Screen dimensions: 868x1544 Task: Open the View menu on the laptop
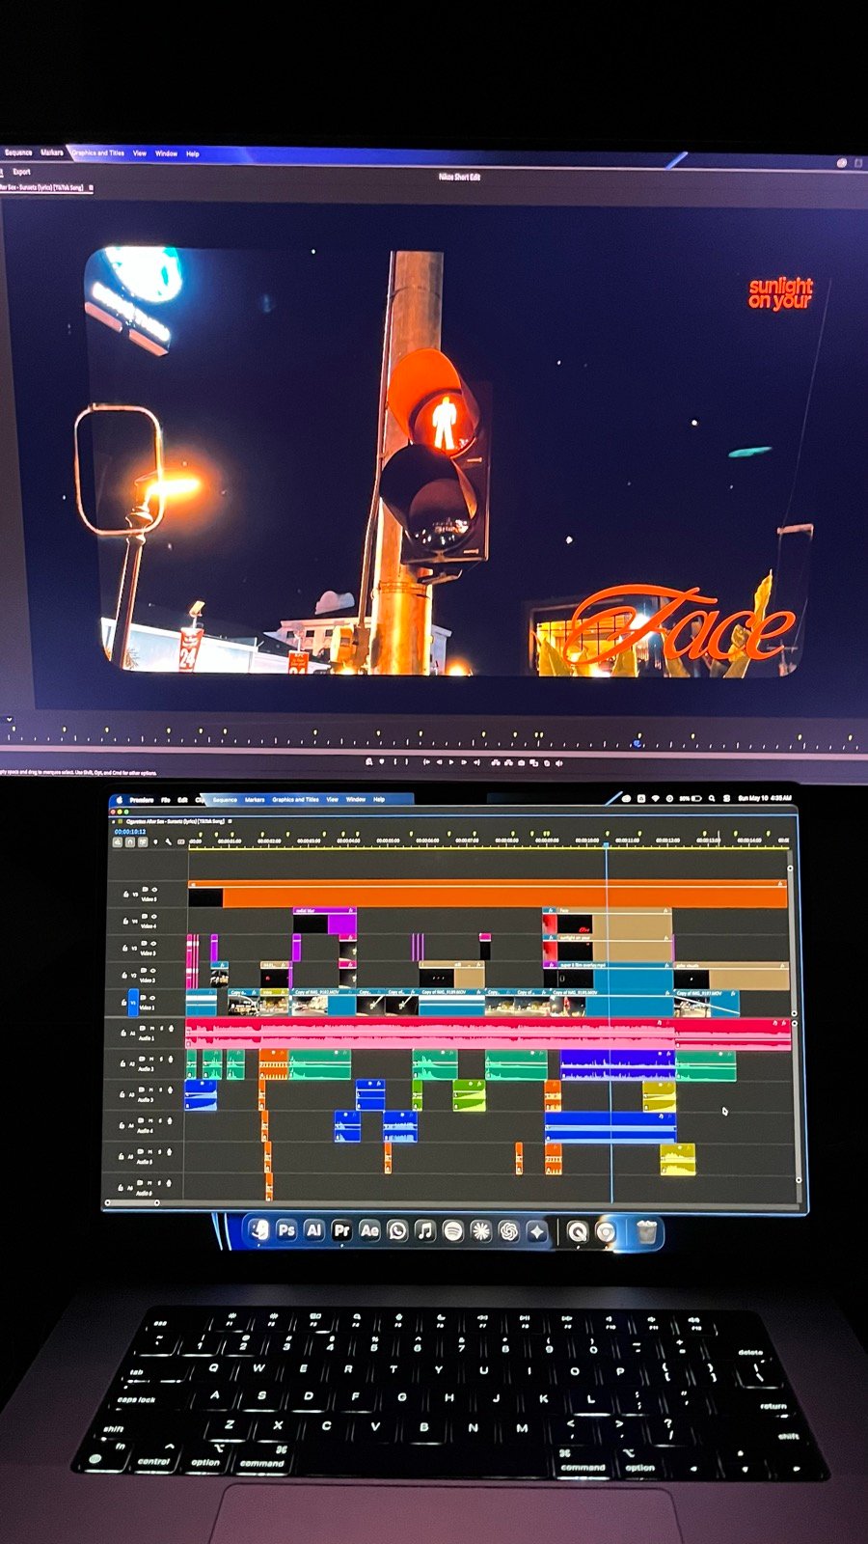[x=332, y=799]
